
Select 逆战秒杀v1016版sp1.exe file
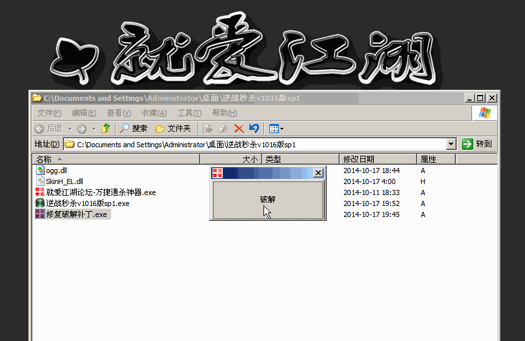pyautogui.click(x=87, y=203)
